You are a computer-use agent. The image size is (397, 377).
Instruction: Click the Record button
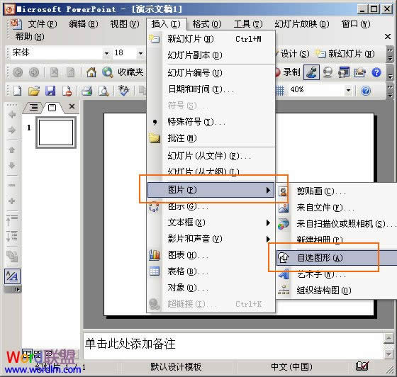click(289, 72)
